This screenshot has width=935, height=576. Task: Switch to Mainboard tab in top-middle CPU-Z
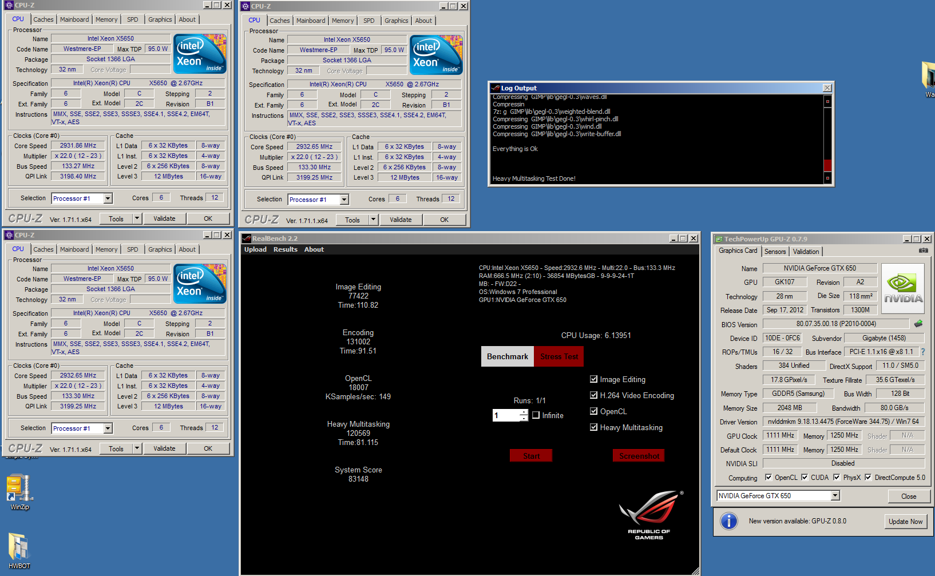coord(311,21)
